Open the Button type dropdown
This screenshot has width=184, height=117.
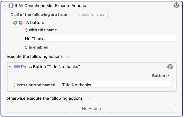(161, 76)
